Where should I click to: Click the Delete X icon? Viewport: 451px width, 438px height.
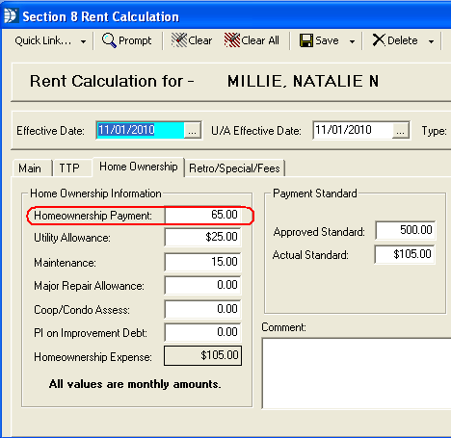379,40
